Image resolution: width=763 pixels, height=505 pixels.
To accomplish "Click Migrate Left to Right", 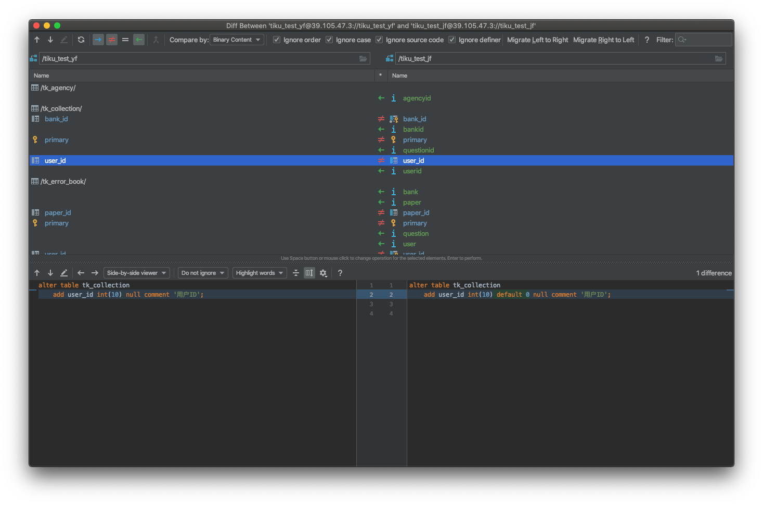I will (x=537, y=40).
